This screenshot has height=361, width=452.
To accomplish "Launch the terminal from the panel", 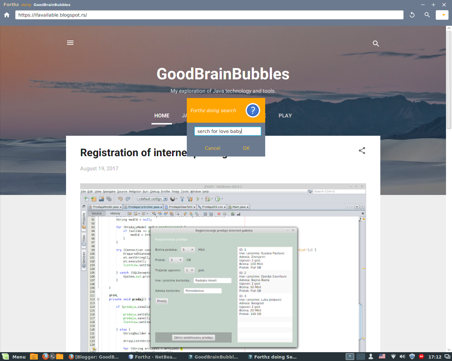I will click(52, 356).
